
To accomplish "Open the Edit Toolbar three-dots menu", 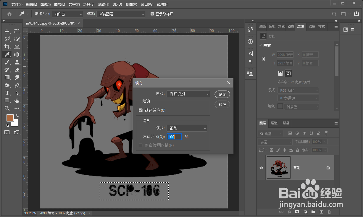I will (17, 108).
